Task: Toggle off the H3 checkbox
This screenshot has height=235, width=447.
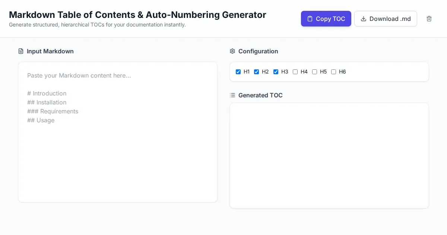Action: click(276, 72)
